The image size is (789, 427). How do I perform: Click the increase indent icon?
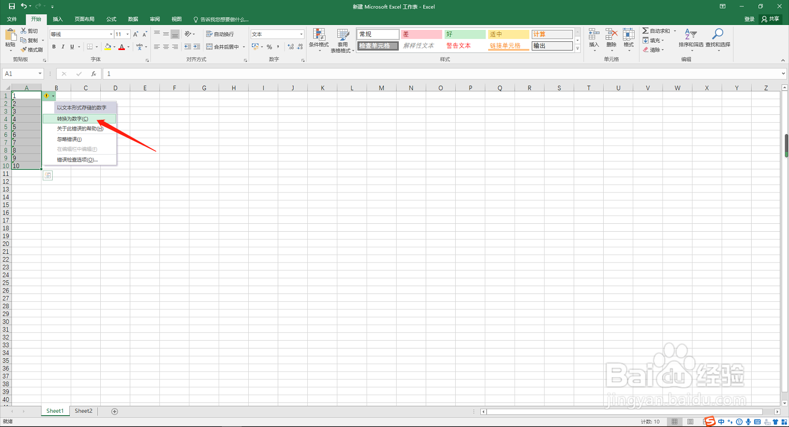point(197,47)
